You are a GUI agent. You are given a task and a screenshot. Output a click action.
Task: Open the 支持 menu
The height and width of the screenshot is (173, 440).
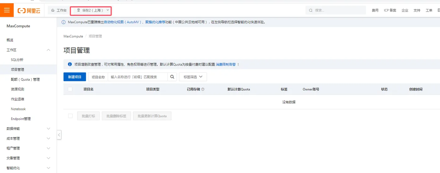point(417,10)
